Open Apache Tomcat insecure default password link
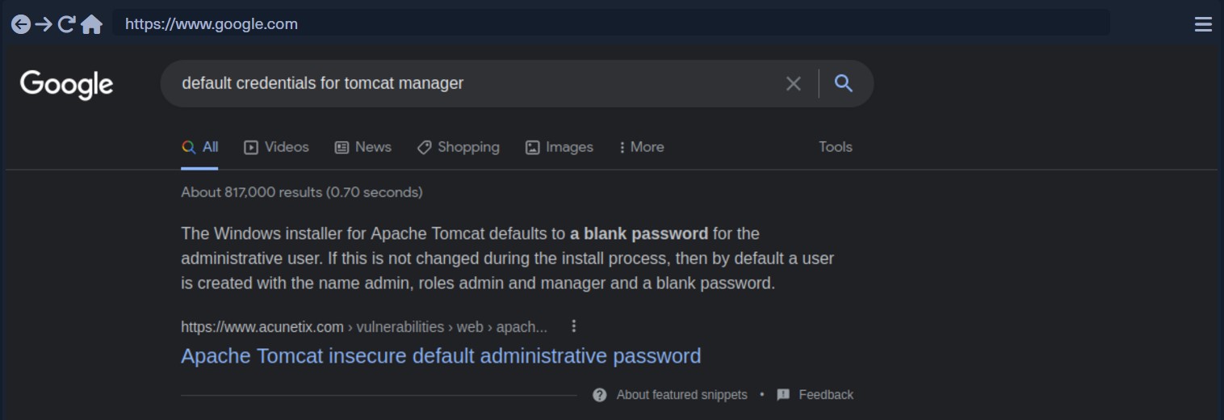This screenshot has width=1224, height=420. 441,356
